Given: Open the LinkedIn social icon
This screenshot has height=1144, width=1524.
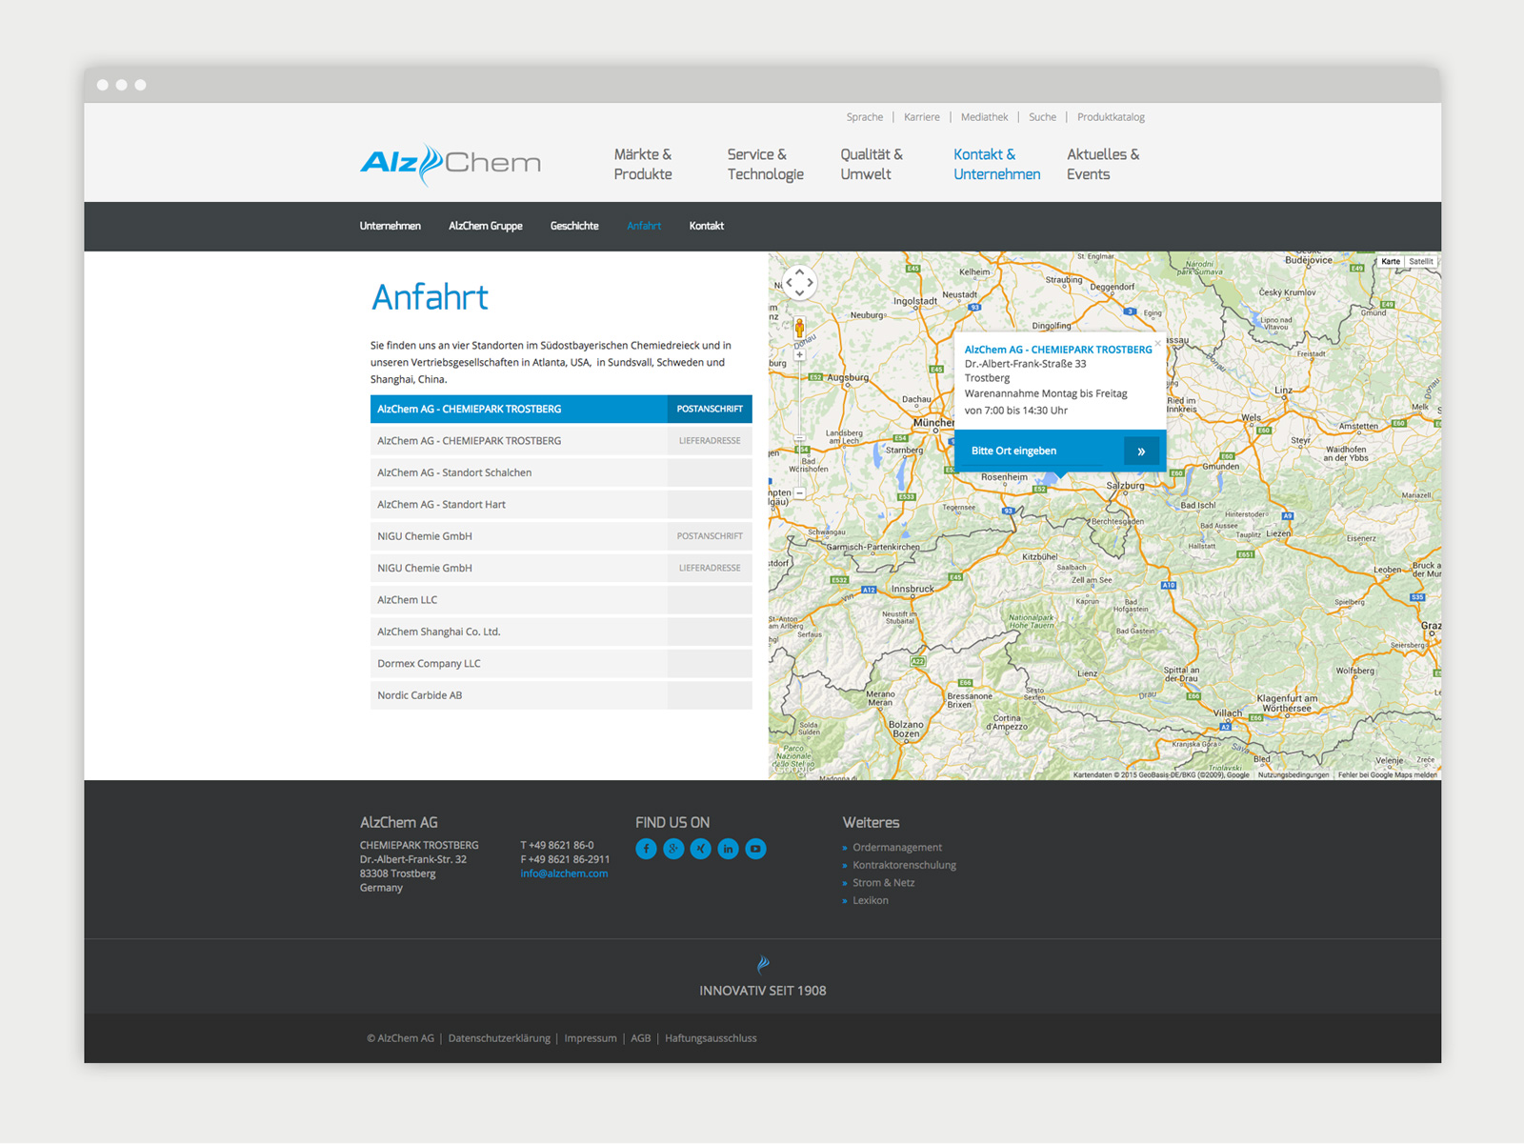Looking at the screenshot, I should click(728, 849).
